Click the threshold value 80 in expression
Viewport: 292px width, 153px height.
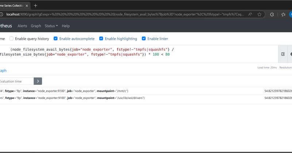coord(168,54)
